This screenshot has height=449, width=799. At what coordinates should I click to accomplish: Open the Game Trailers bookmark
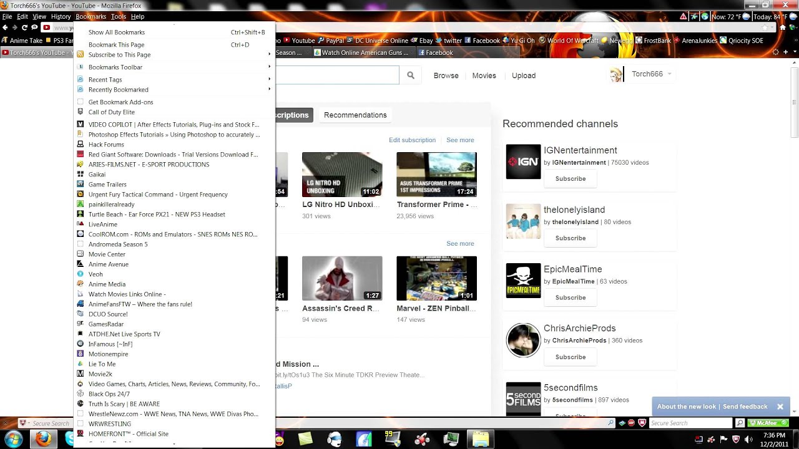175,185
